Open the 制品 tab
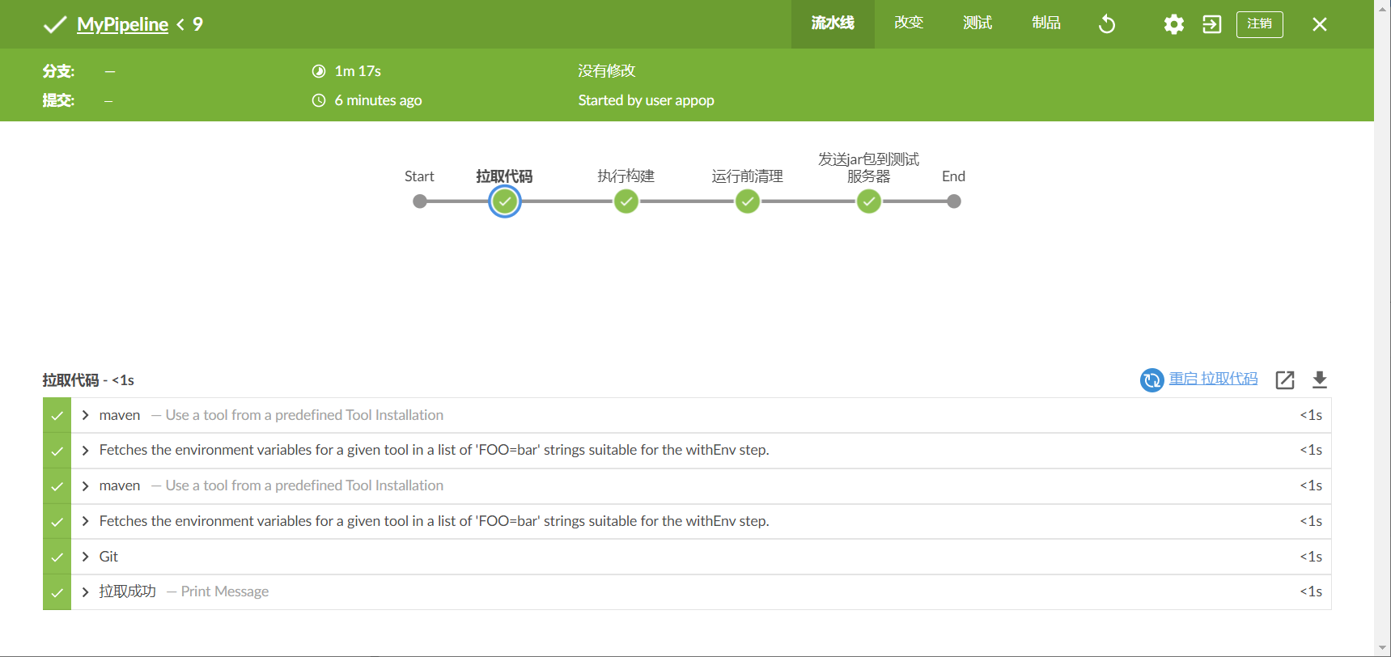Screen dimensions: 1391x657 pyautogui.click(x=1045, y=23)
